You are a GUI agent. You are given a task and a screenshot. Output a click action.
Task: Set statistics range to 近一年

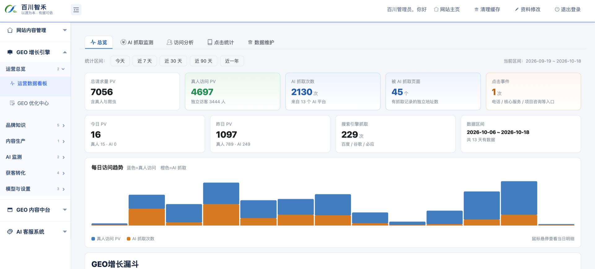(x=232, y=61)
